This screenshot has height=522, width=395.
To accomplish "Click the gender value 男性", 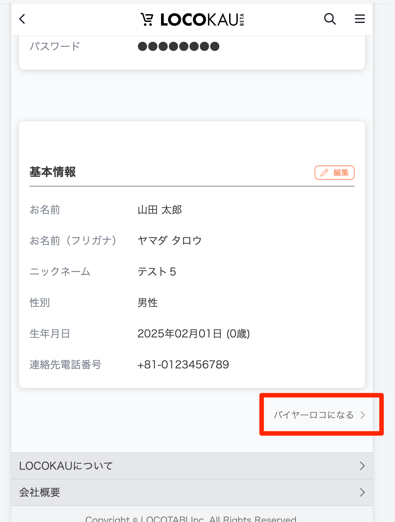I will pyautogui.click(x=147, y=303).
